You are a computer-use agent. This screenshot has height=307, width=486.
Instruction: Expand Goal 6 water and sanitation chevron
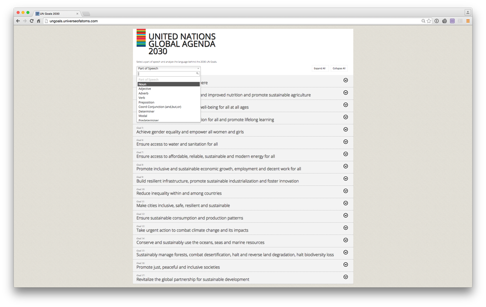(346, 142)
